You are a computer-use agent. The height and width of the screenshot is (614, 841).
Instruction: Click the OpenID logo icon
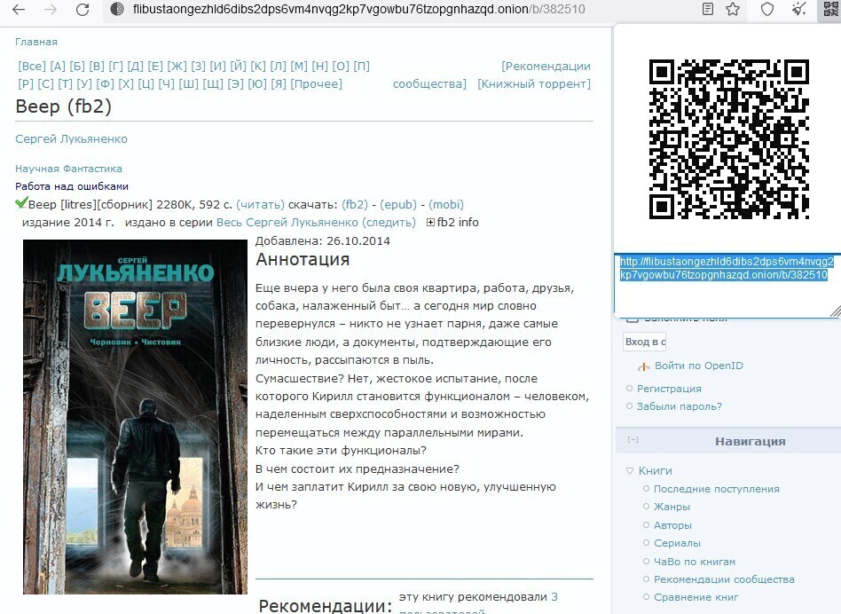coord(644,366)
